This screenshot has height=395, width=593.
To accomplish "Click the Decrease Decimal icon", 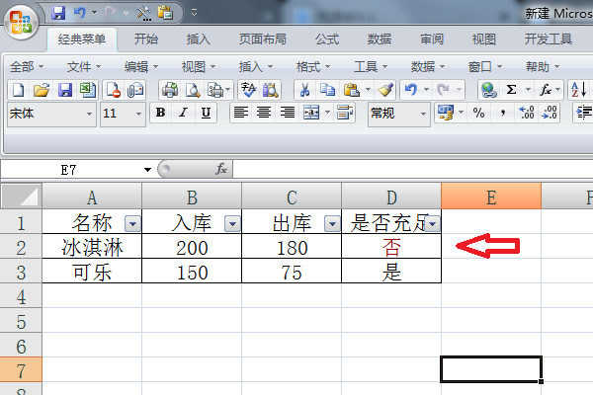I will click(550, 113).
